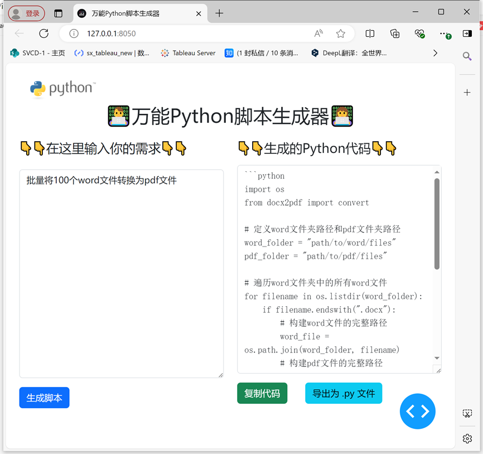
Task: Click the Python logo image
Action: coord(63,89)
